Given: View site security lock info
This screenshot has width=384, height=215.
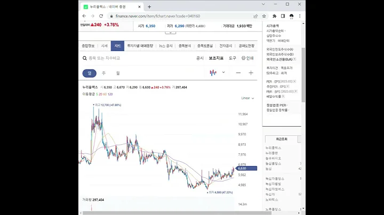Looking at the screenshot, I should 111,16.
